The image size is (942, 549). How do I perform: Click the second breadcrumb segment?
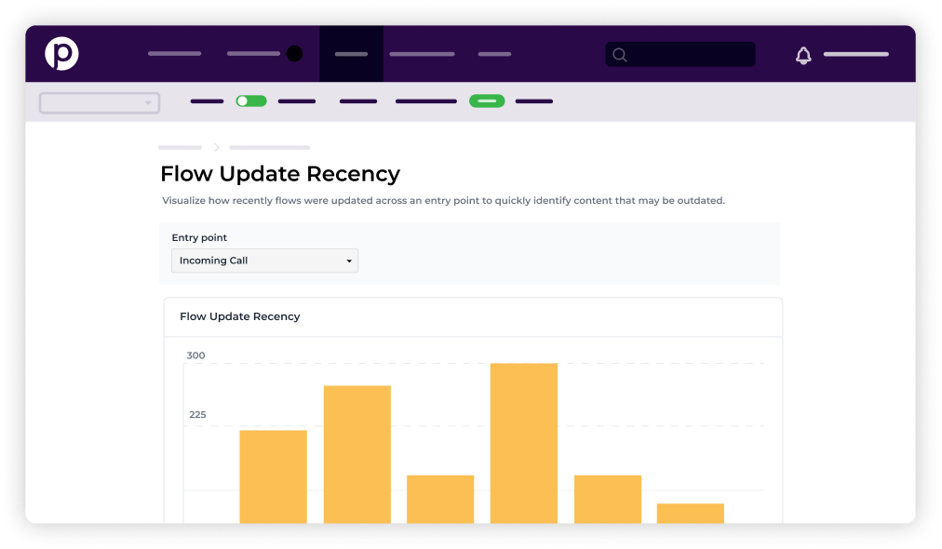269,147
